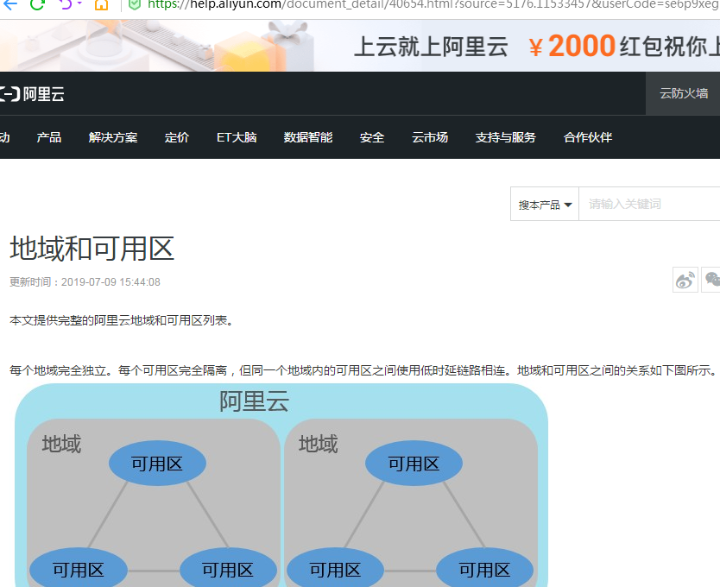Click the 地域和可用区 page title
The height and width of the screenshot is (587, 720).
point(92,249)
